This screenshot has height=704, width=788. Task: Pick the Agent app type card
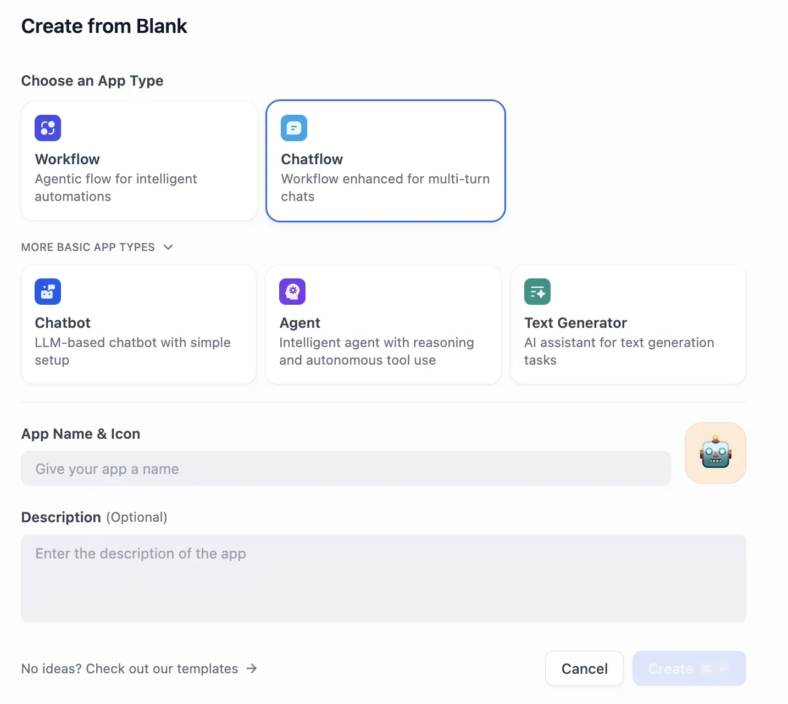(383, 340)
